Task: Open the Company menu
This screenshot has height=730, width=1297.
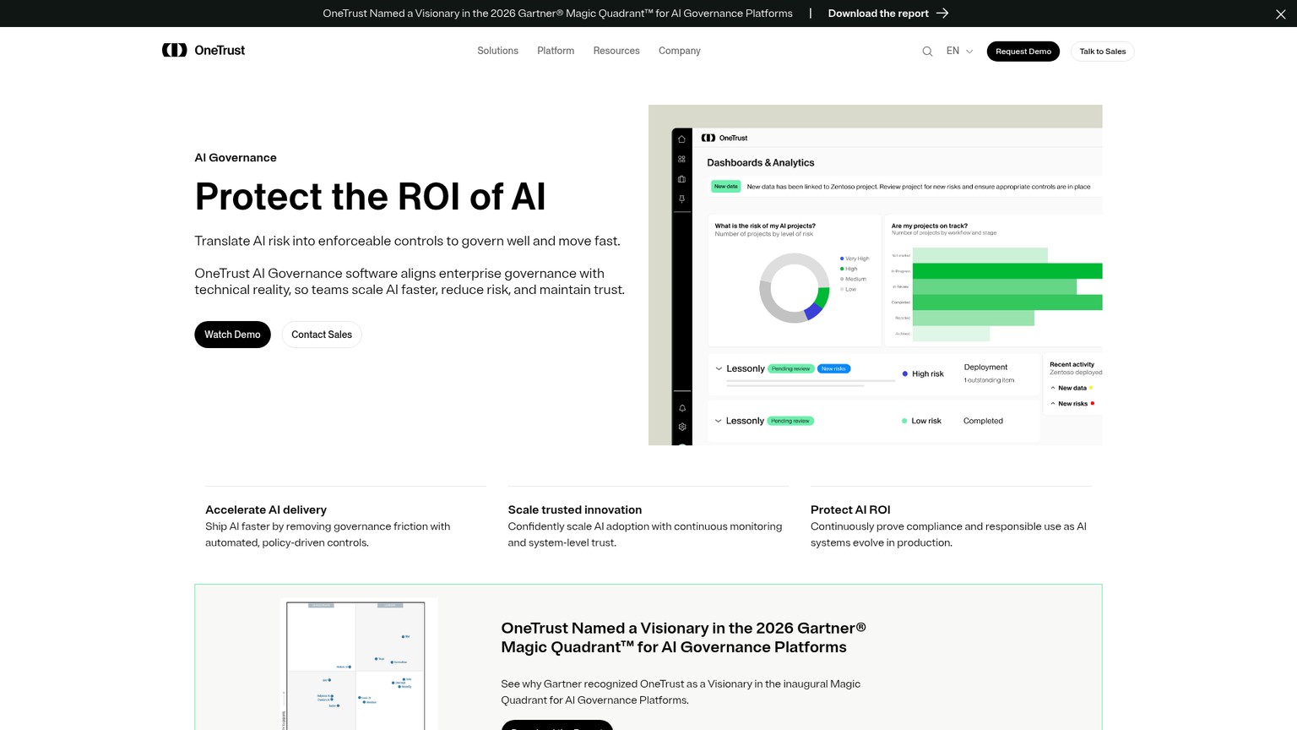Action: pos(680,51)
